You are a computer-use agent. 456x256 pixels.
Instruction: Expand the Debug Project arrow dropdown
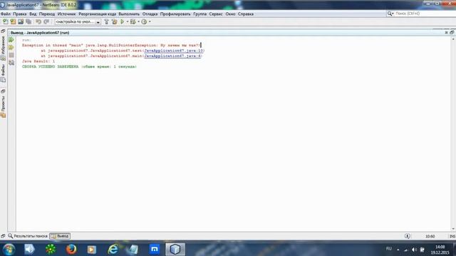(x=138, y=22)
